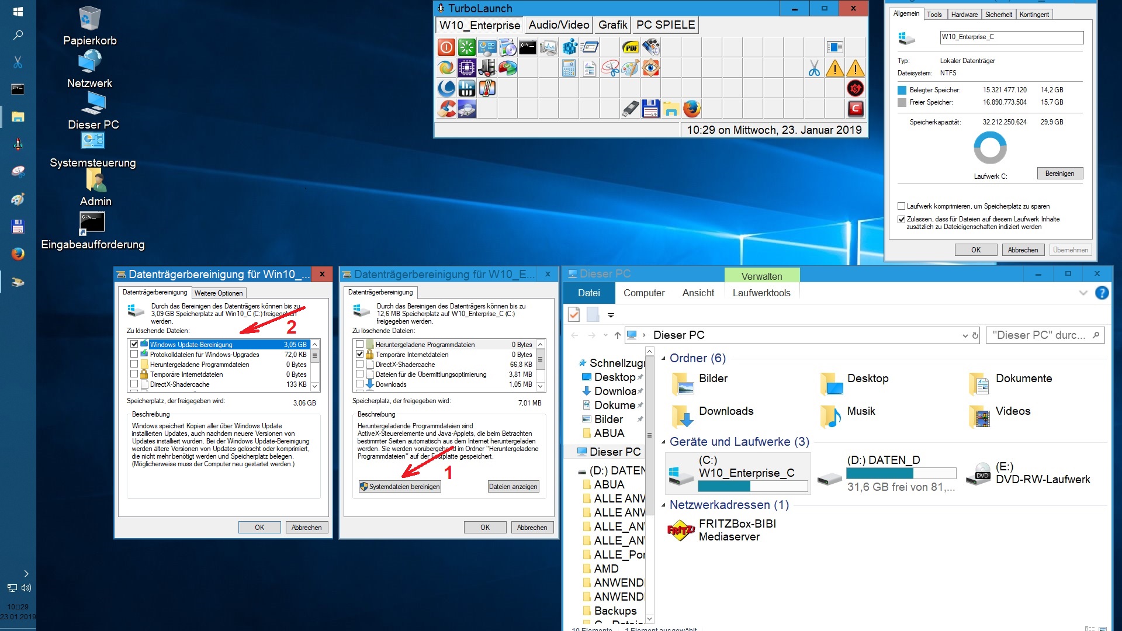Viewport: 1122px width, 631px height.
Task: Collapse Geräte und Laufwerke section
Action: [x=663, y=442]
